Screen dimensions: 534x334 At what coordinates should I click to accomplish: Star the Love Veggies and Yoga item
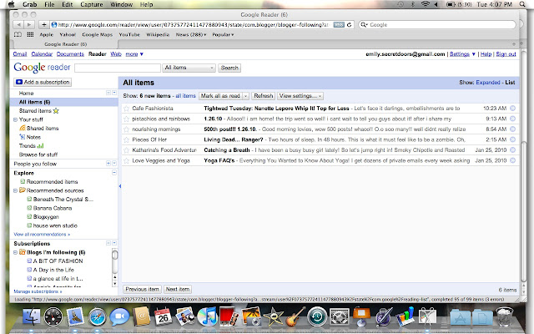click(x=126, y=160)
